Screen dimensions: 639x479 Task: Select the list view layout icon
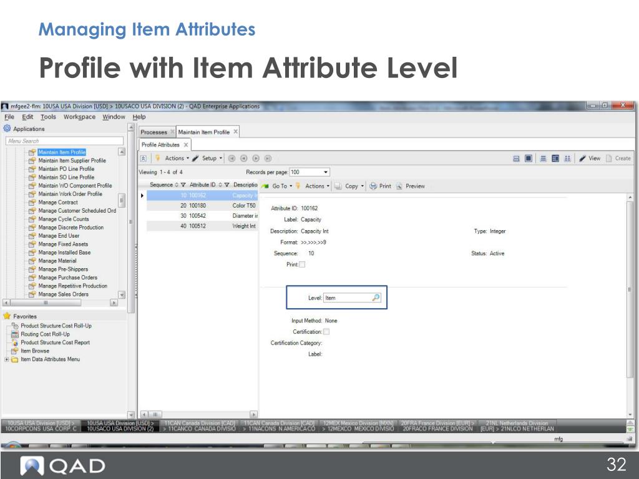coord(544,158)
